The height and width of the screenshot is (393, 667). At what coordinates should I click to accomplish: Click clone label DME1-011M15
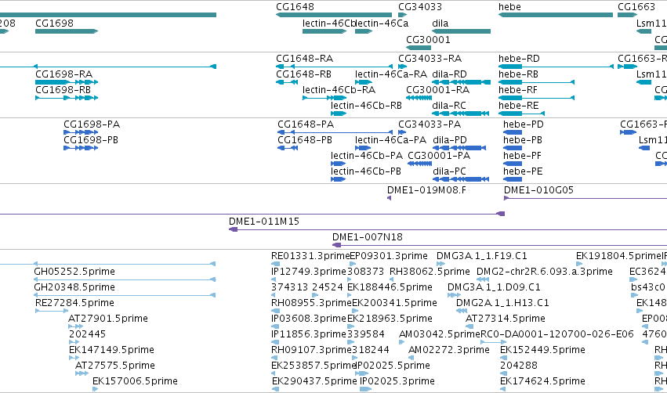click(263, 222)
